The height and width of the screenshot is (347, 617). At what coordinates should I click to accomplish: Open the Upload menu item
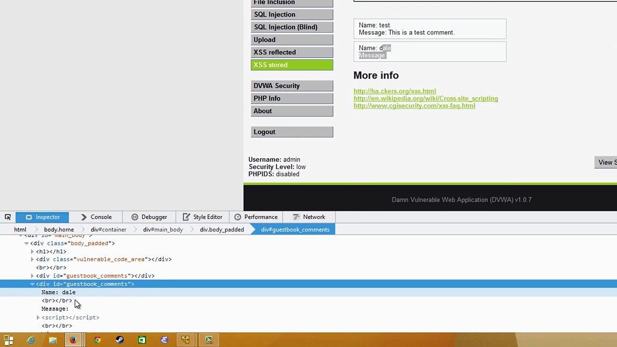(292, 40)
